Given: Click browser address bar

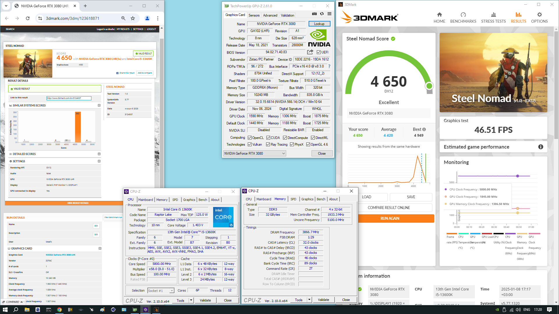Looking at the screenshot, I should coord(82,18).
